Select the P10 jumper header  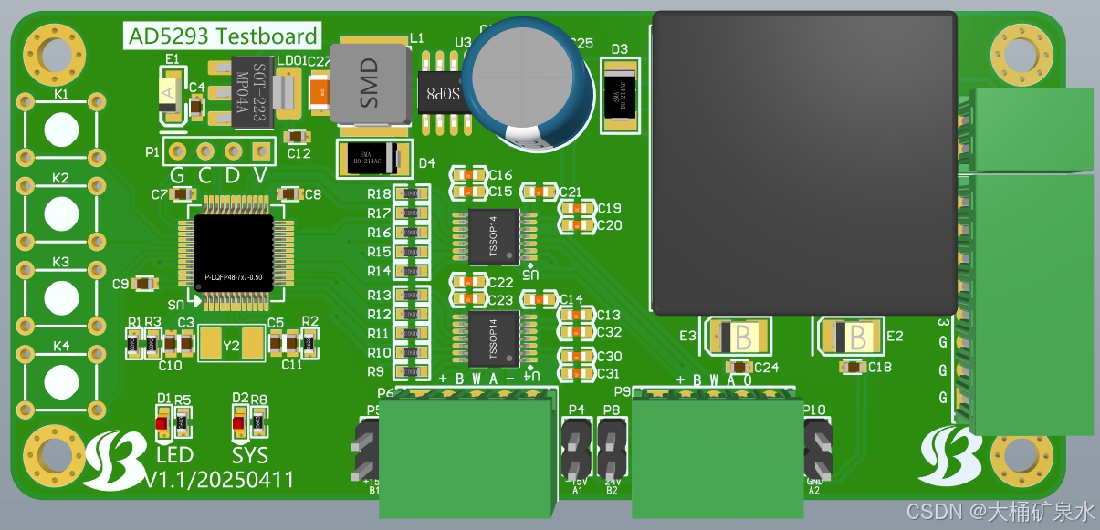click(817, 449)
